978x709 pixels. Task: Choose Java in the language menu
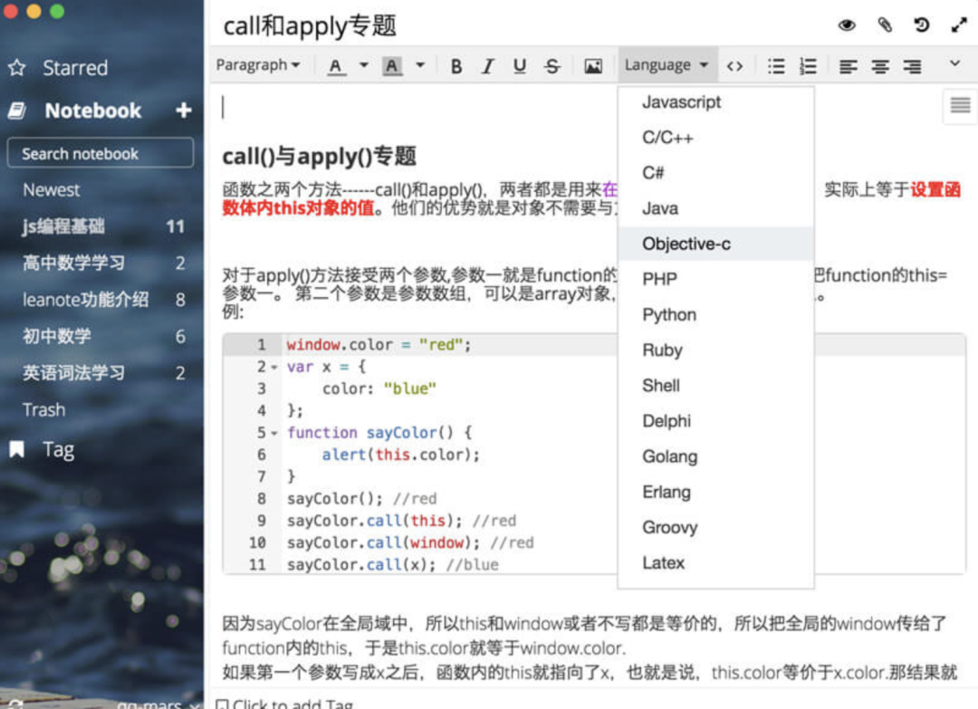pos(715,208)
